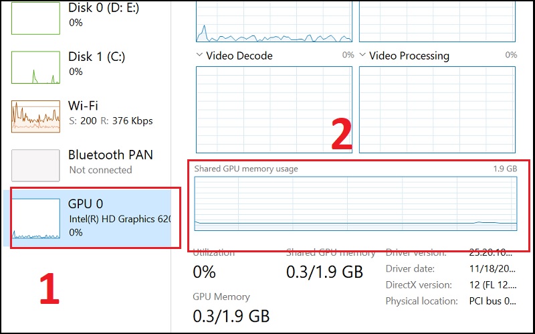Viewport: 535px width, 334px height.
Task: Click the Shared GPU memory 0.3/1.9 GB value
Action: pyautogui.click(x=324, y=272)
